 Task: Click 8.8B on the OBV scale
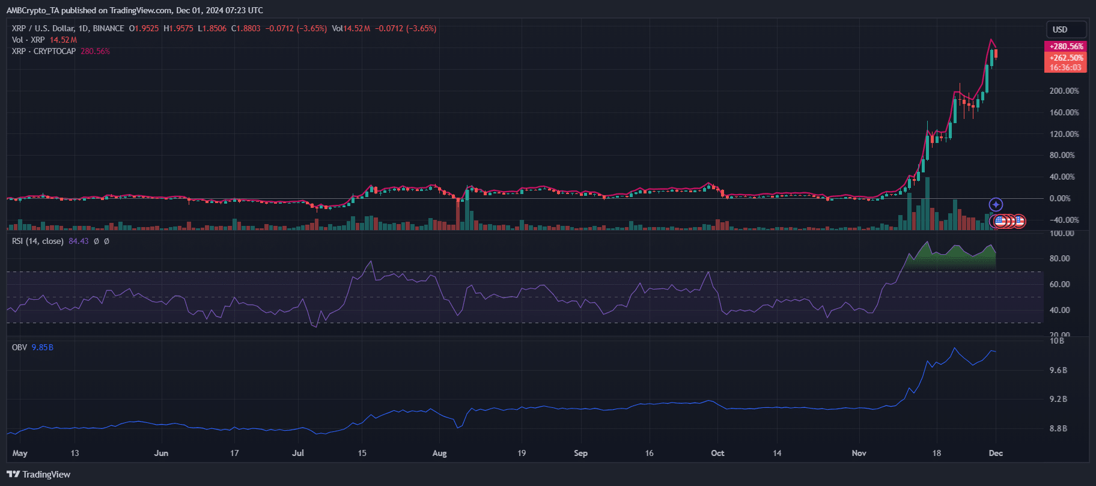coord(1058,428)
